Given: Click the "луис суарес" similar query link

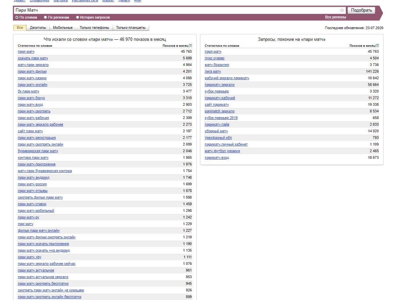Looking at the screenshot, I should click(214, 58).
